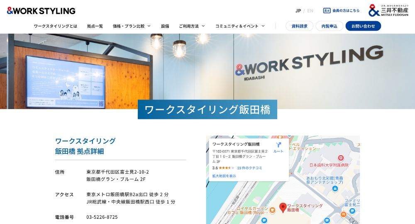Image resolution: width=415 pixels, height=224 pixels.
Task: Expand the 価格・プラン比較 chevron
Action: tap(149, 26)
